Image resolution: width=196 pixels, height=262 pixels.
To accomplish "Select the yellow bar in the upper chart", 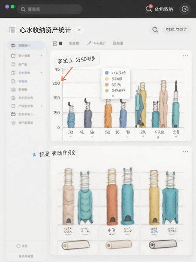I will [143, 105].
